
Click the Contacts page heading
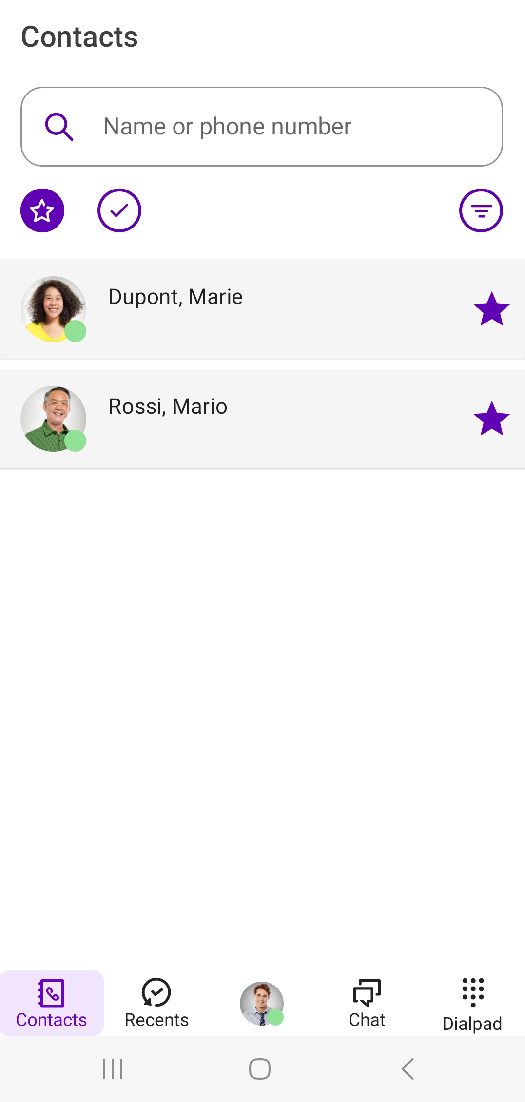coord(79,37)
